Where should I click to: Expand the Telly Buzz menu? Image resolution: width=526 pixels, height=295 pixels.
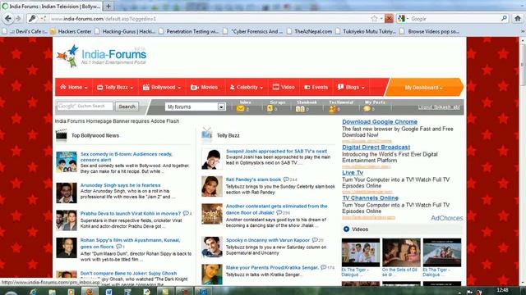(x=115, y=88)
